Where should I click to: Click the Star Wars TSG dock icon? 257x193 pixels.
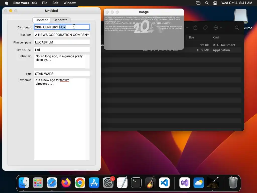pyautogui.click(x=213, y=183)
